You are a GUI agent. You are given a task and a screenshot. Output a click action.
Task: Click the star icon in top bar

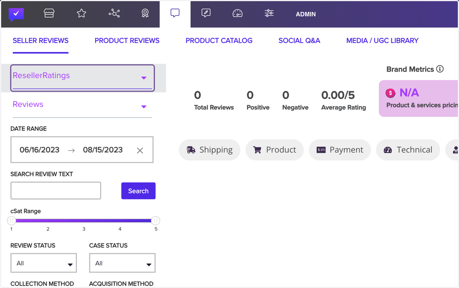(x=81, y=13)
